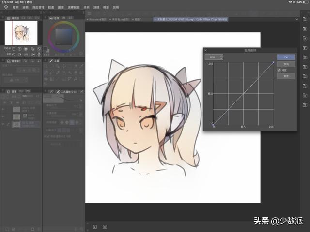The image size is (310, 232).
Task: Check the Wi-Fi indicator in status bar
Action: point(290,2)
